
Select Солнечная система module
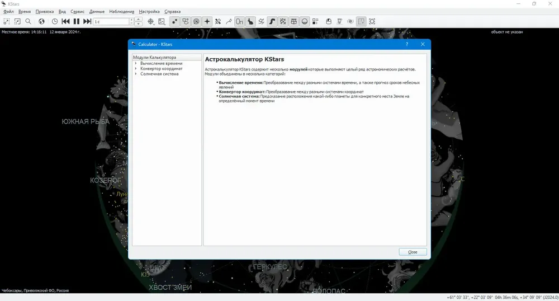tap(159, 74)
